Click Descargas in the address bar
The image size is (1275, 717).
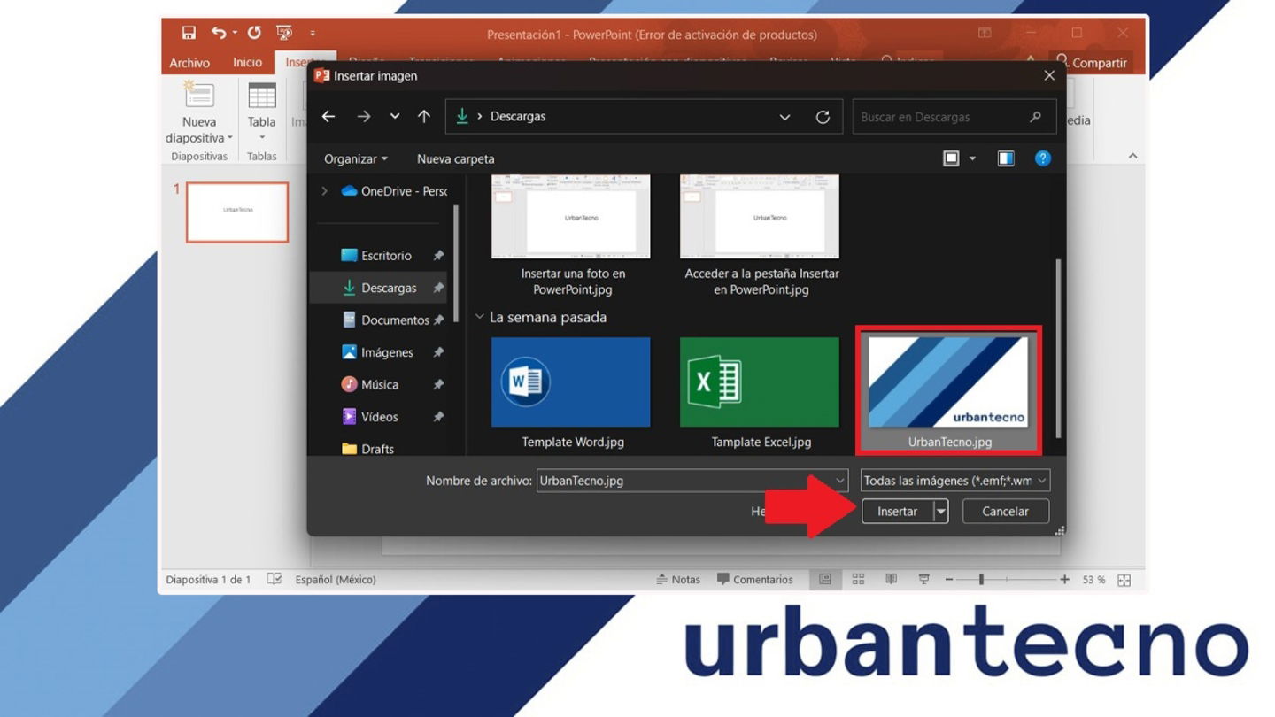[518, 117]
